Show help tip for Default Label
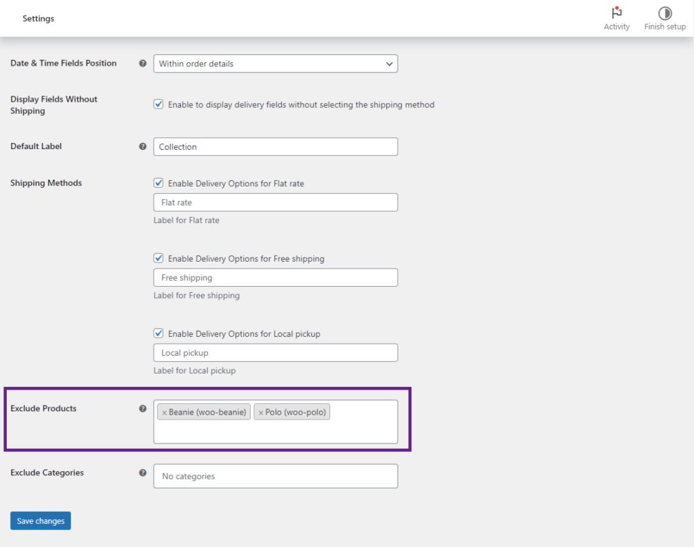 point(142,146)
